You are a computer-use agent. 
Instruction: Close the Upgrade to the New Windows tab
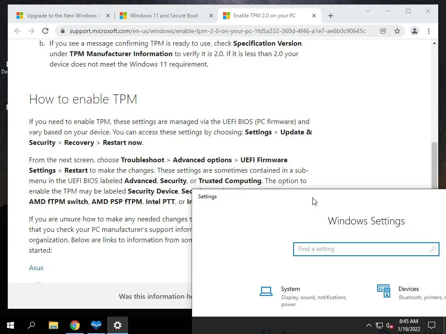click(108, 16)
